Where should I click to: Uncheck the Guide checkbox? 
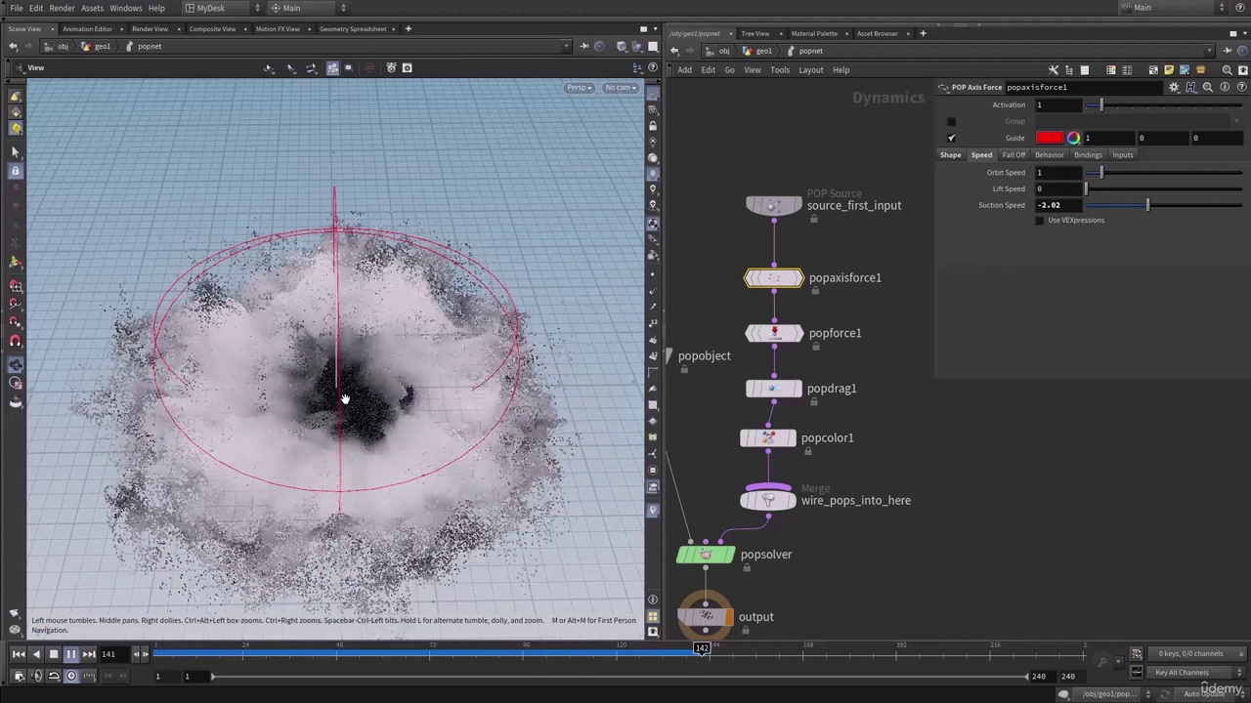[951, 138]
